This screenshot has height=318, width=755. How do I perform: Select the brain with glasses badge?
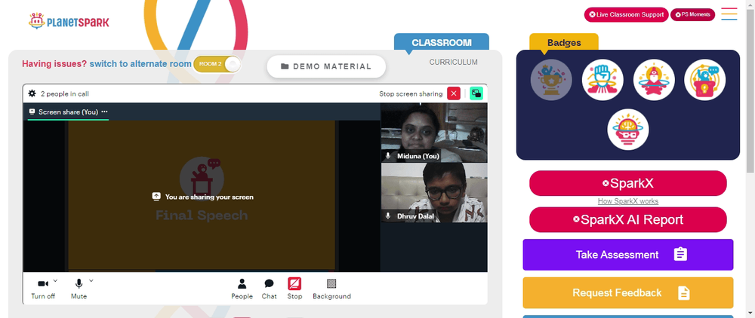[x=628, y=129]
